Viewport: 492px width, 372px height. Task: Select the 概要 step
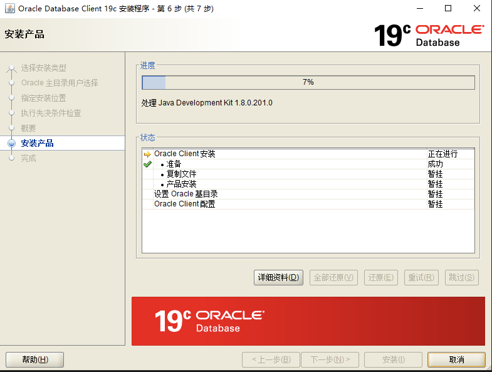(29, 128)
